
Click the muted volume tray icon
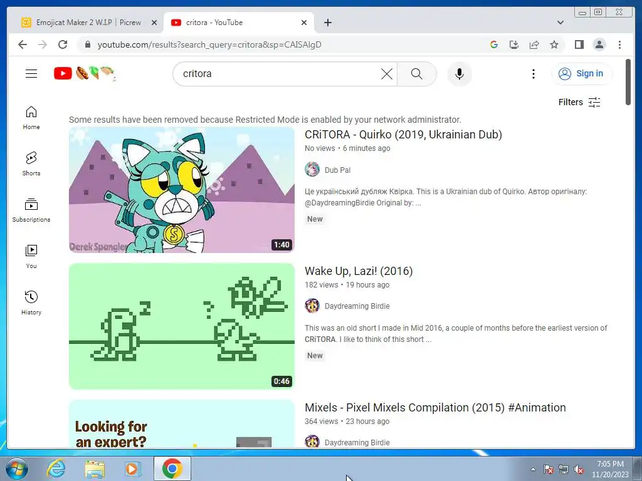579,469
